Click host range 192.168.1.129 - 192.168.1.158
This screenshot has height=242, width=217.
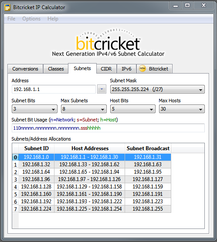[89, 187]
